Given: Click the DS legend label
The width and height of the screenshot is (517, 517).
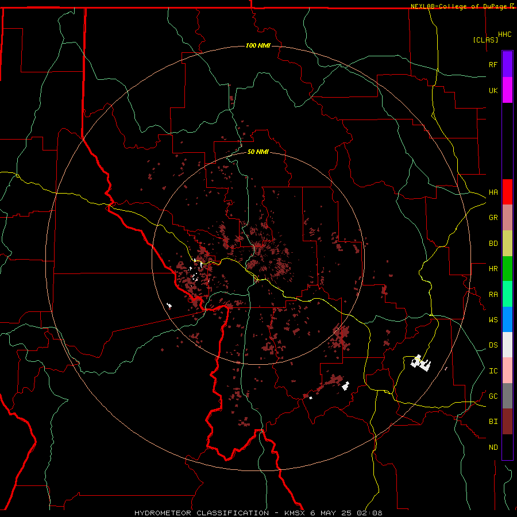Looking at the screenshot, I should pos(493,345).
